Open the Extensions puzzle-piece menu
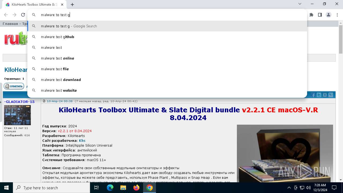Viewport: 343px width, 193px height. 311,15
